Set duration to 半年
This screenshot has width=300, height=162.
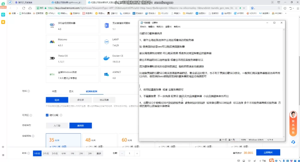pyautogui.click(x=64, y=153)
